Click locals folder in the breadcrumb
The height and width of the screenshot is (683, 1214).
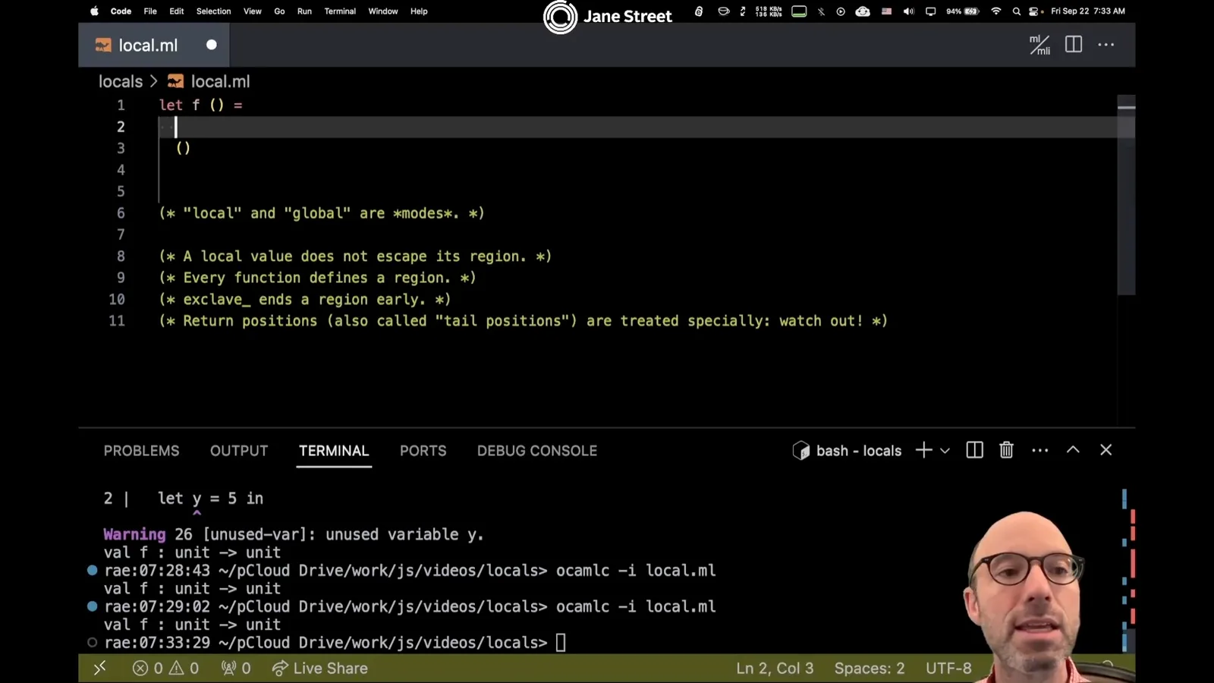121,81
